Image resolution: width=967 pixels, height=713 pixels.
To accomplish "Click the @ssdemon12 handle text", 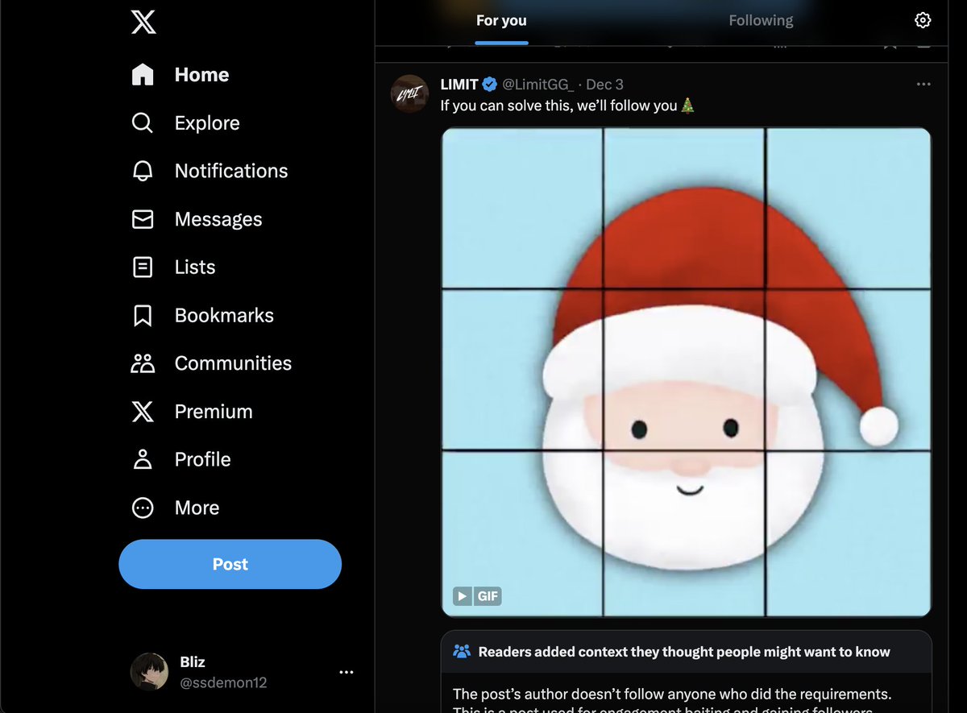I will (x=223, y=682).
